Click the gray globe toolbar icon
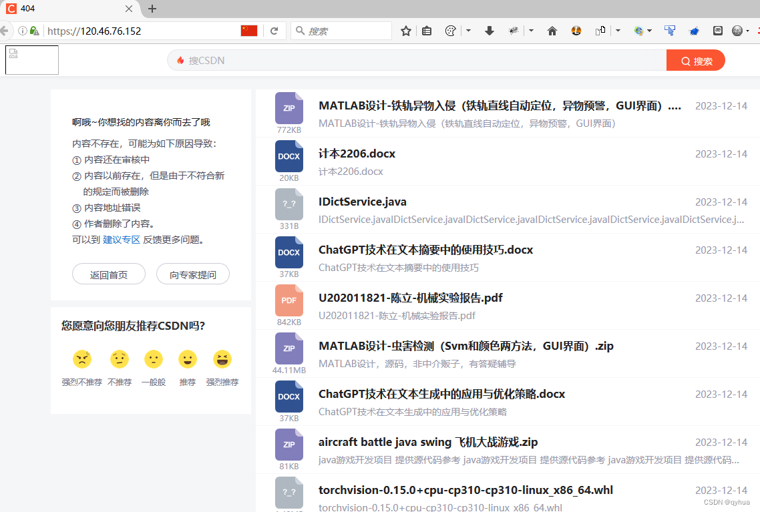Screen dimensions: 760x512 pyautogui.click(x=737, y=31)
